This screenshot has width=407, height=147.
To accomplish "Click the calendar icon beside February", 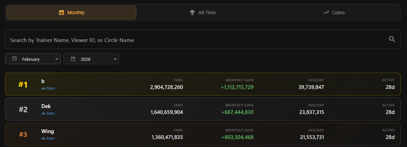I will tap(15, 59).
